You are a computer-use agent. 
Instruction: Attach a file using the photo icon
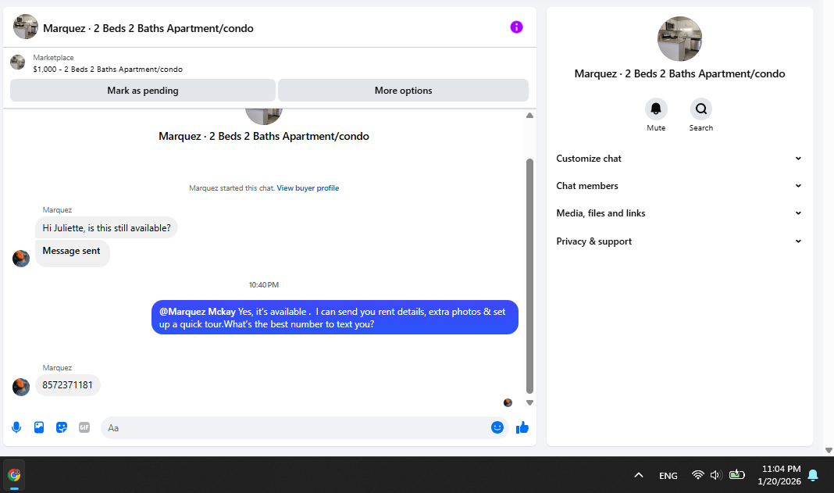coord(39,427)
